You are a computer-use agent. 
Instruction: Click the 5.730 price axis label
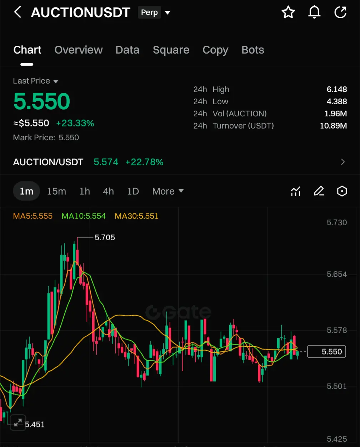pyautogui.click(x=337, y=222)
